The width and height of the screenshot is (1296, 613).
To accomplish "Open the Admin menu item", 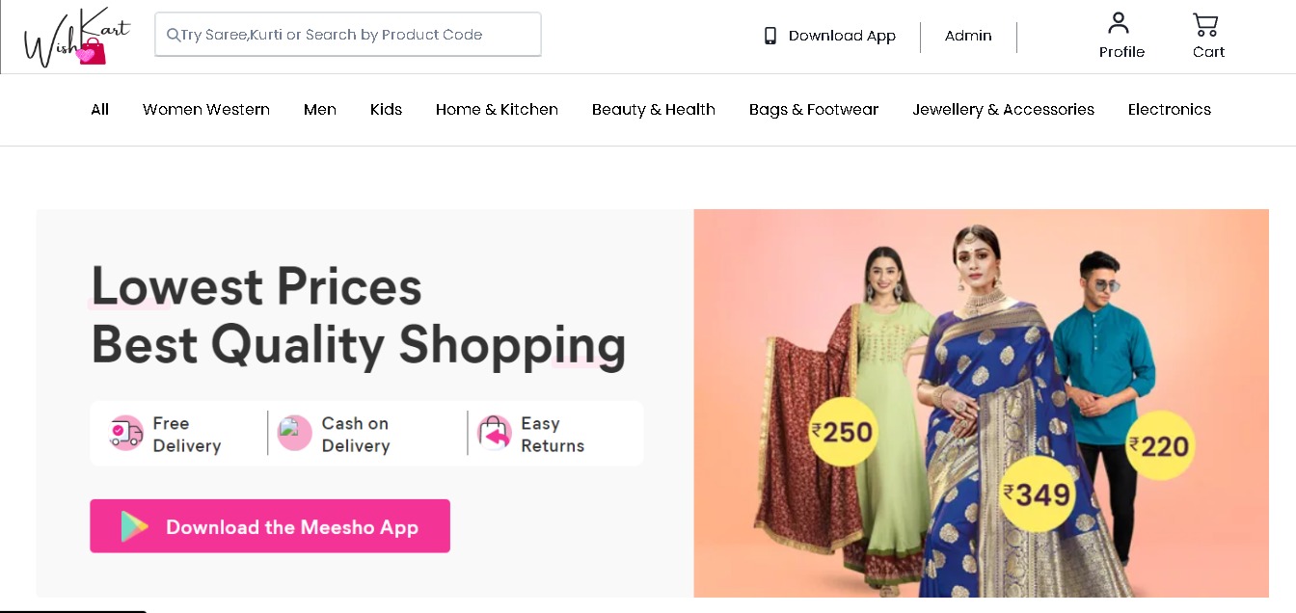I will pyautogui.click(x=967, y=36).
